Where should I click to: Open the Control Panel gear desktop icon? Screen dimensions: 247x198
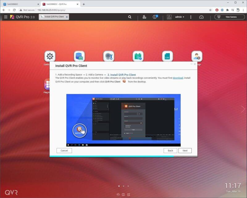(x=50, y=56)
